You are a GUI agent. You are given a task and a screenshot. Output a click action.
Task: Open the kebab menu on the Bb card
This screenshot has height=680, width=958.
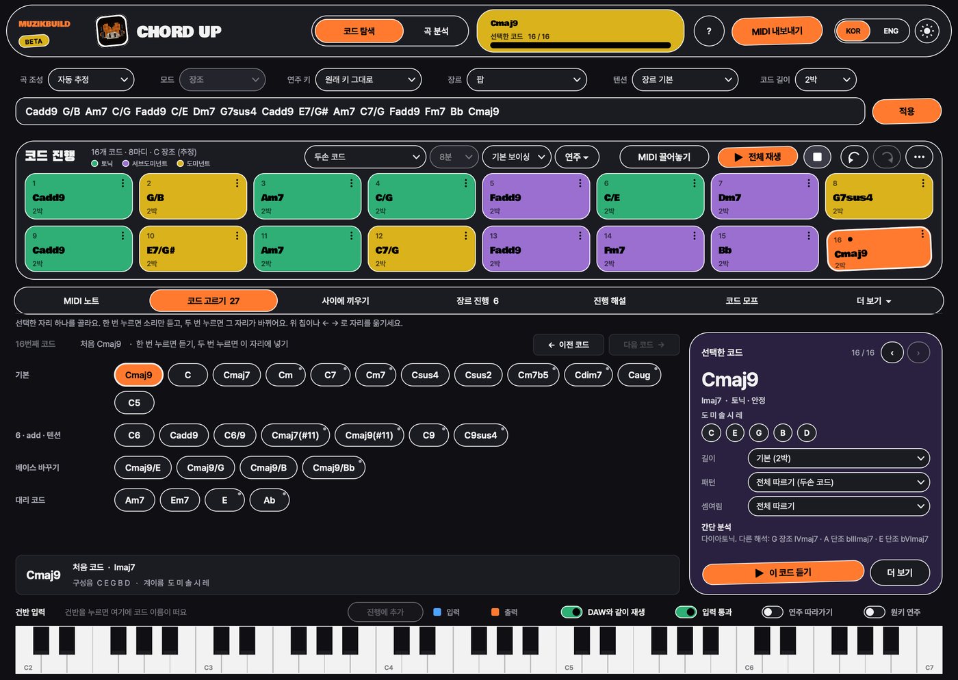[808, 235]
